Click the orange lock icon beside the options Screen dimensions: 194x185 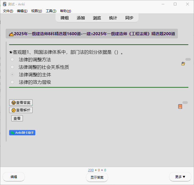coord(183,64)
